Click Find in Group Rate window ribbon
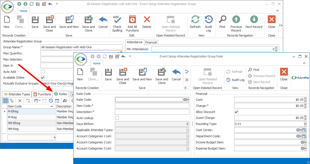Viewport: 310px width, 164px height. coord(254,70)
